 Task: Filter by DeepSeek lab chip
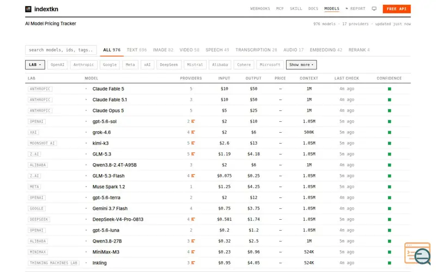tap(169, 65)
